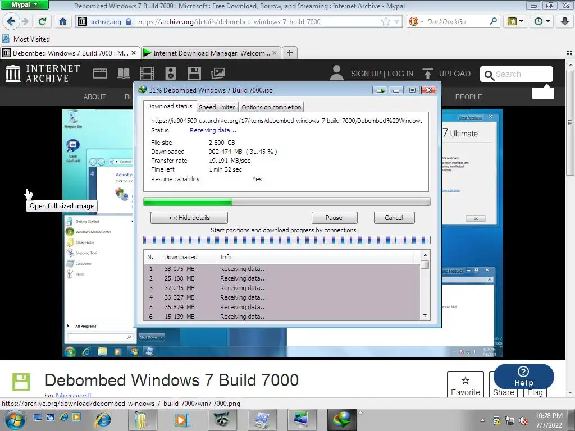Click the Help bubble button
Image resolution: width=575 pixels, height=431 pixels.
(x=523, y=377)
